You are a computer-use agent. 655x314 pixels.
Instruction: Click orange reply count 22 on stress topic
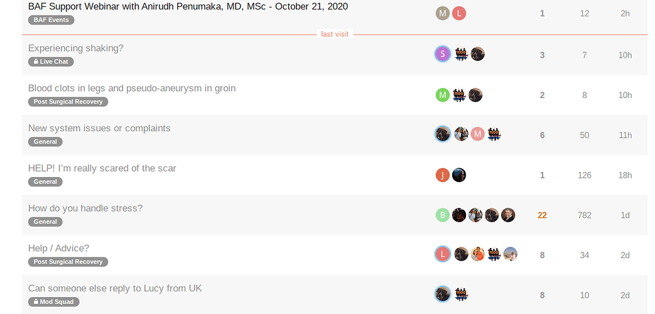542,215
